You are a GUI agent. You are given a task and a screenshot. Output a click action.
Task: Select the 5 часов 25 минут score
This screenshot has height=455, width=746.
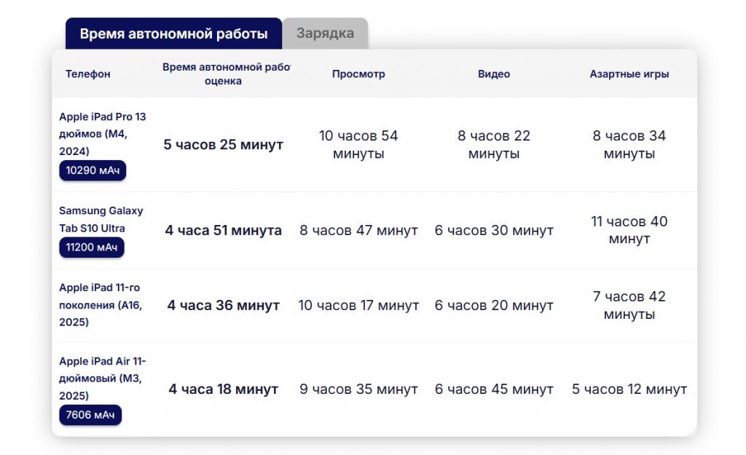point(223,145)
